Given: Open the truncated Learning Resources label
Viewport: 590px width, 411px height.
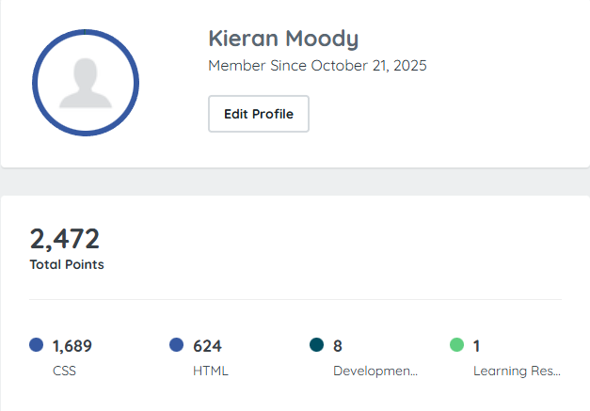Looking at the screenshot, I should point(517,371).
